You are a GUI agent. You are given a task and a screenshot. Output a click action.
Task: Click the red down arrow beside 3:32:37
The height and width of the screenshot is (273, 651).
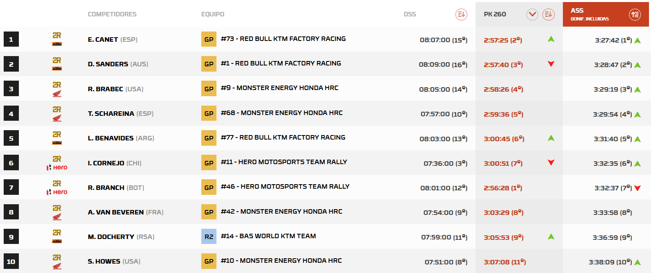point(637,188)
